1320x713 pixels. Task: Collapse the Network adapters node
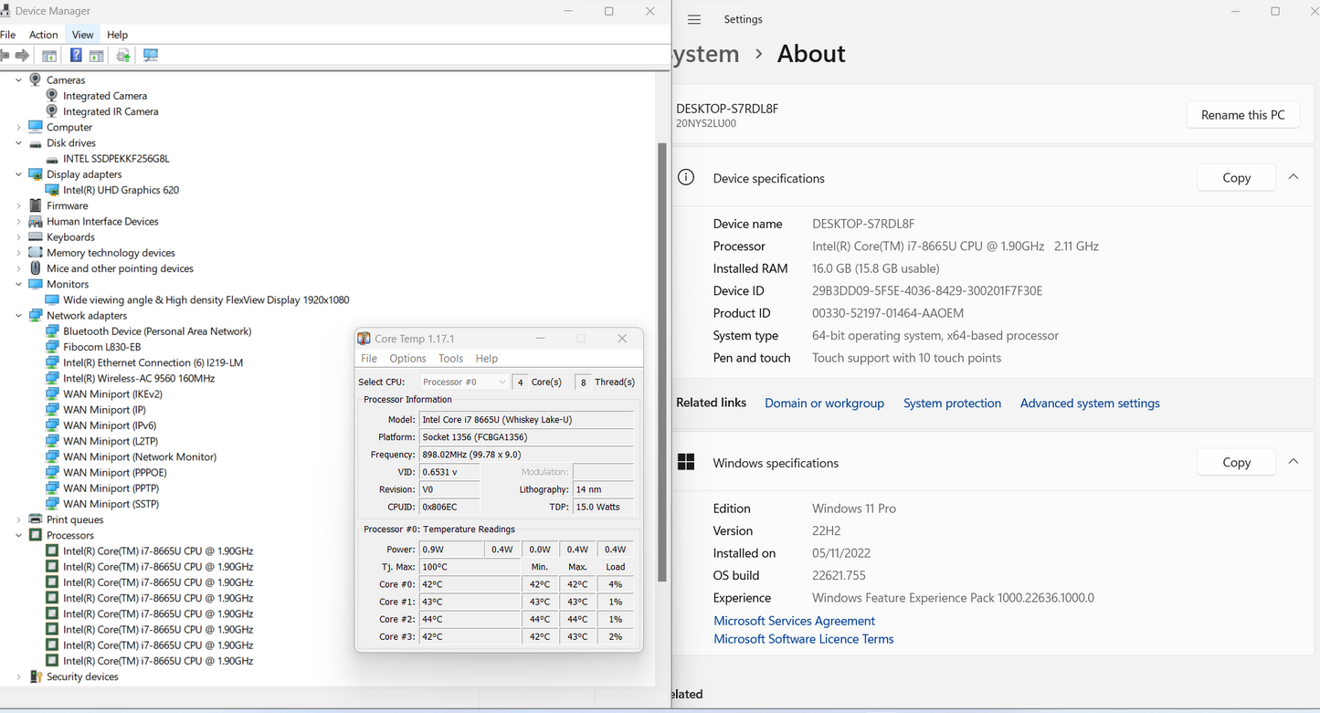point(18,315)
